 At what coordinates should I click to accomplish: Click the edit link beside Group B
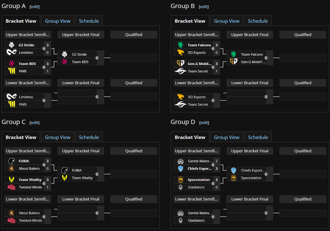coord(204,7)
